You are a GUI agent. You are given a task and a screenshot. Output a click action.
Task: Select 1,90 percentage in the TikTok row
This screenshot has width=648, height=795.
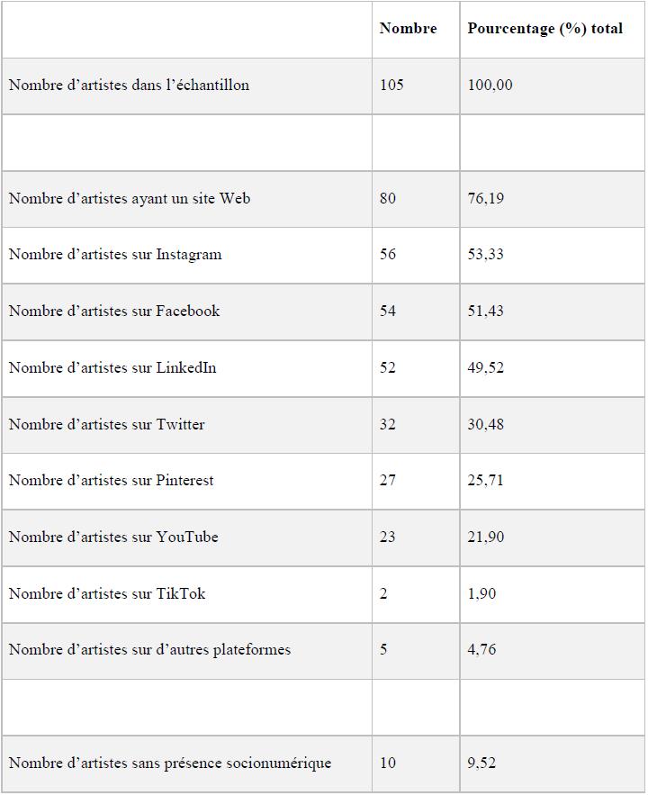481,593
